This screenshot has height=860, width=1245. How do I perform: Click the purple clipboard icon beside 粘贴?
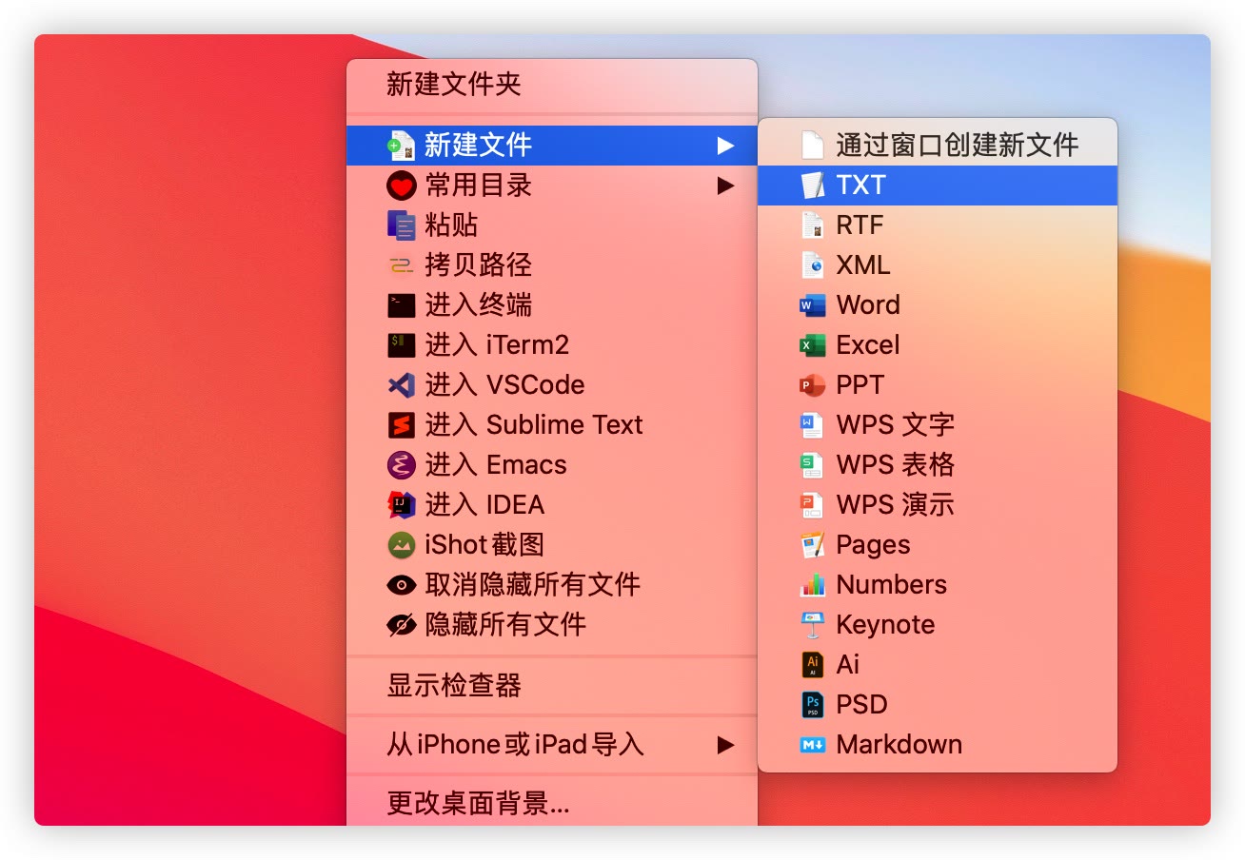point(401,225)
